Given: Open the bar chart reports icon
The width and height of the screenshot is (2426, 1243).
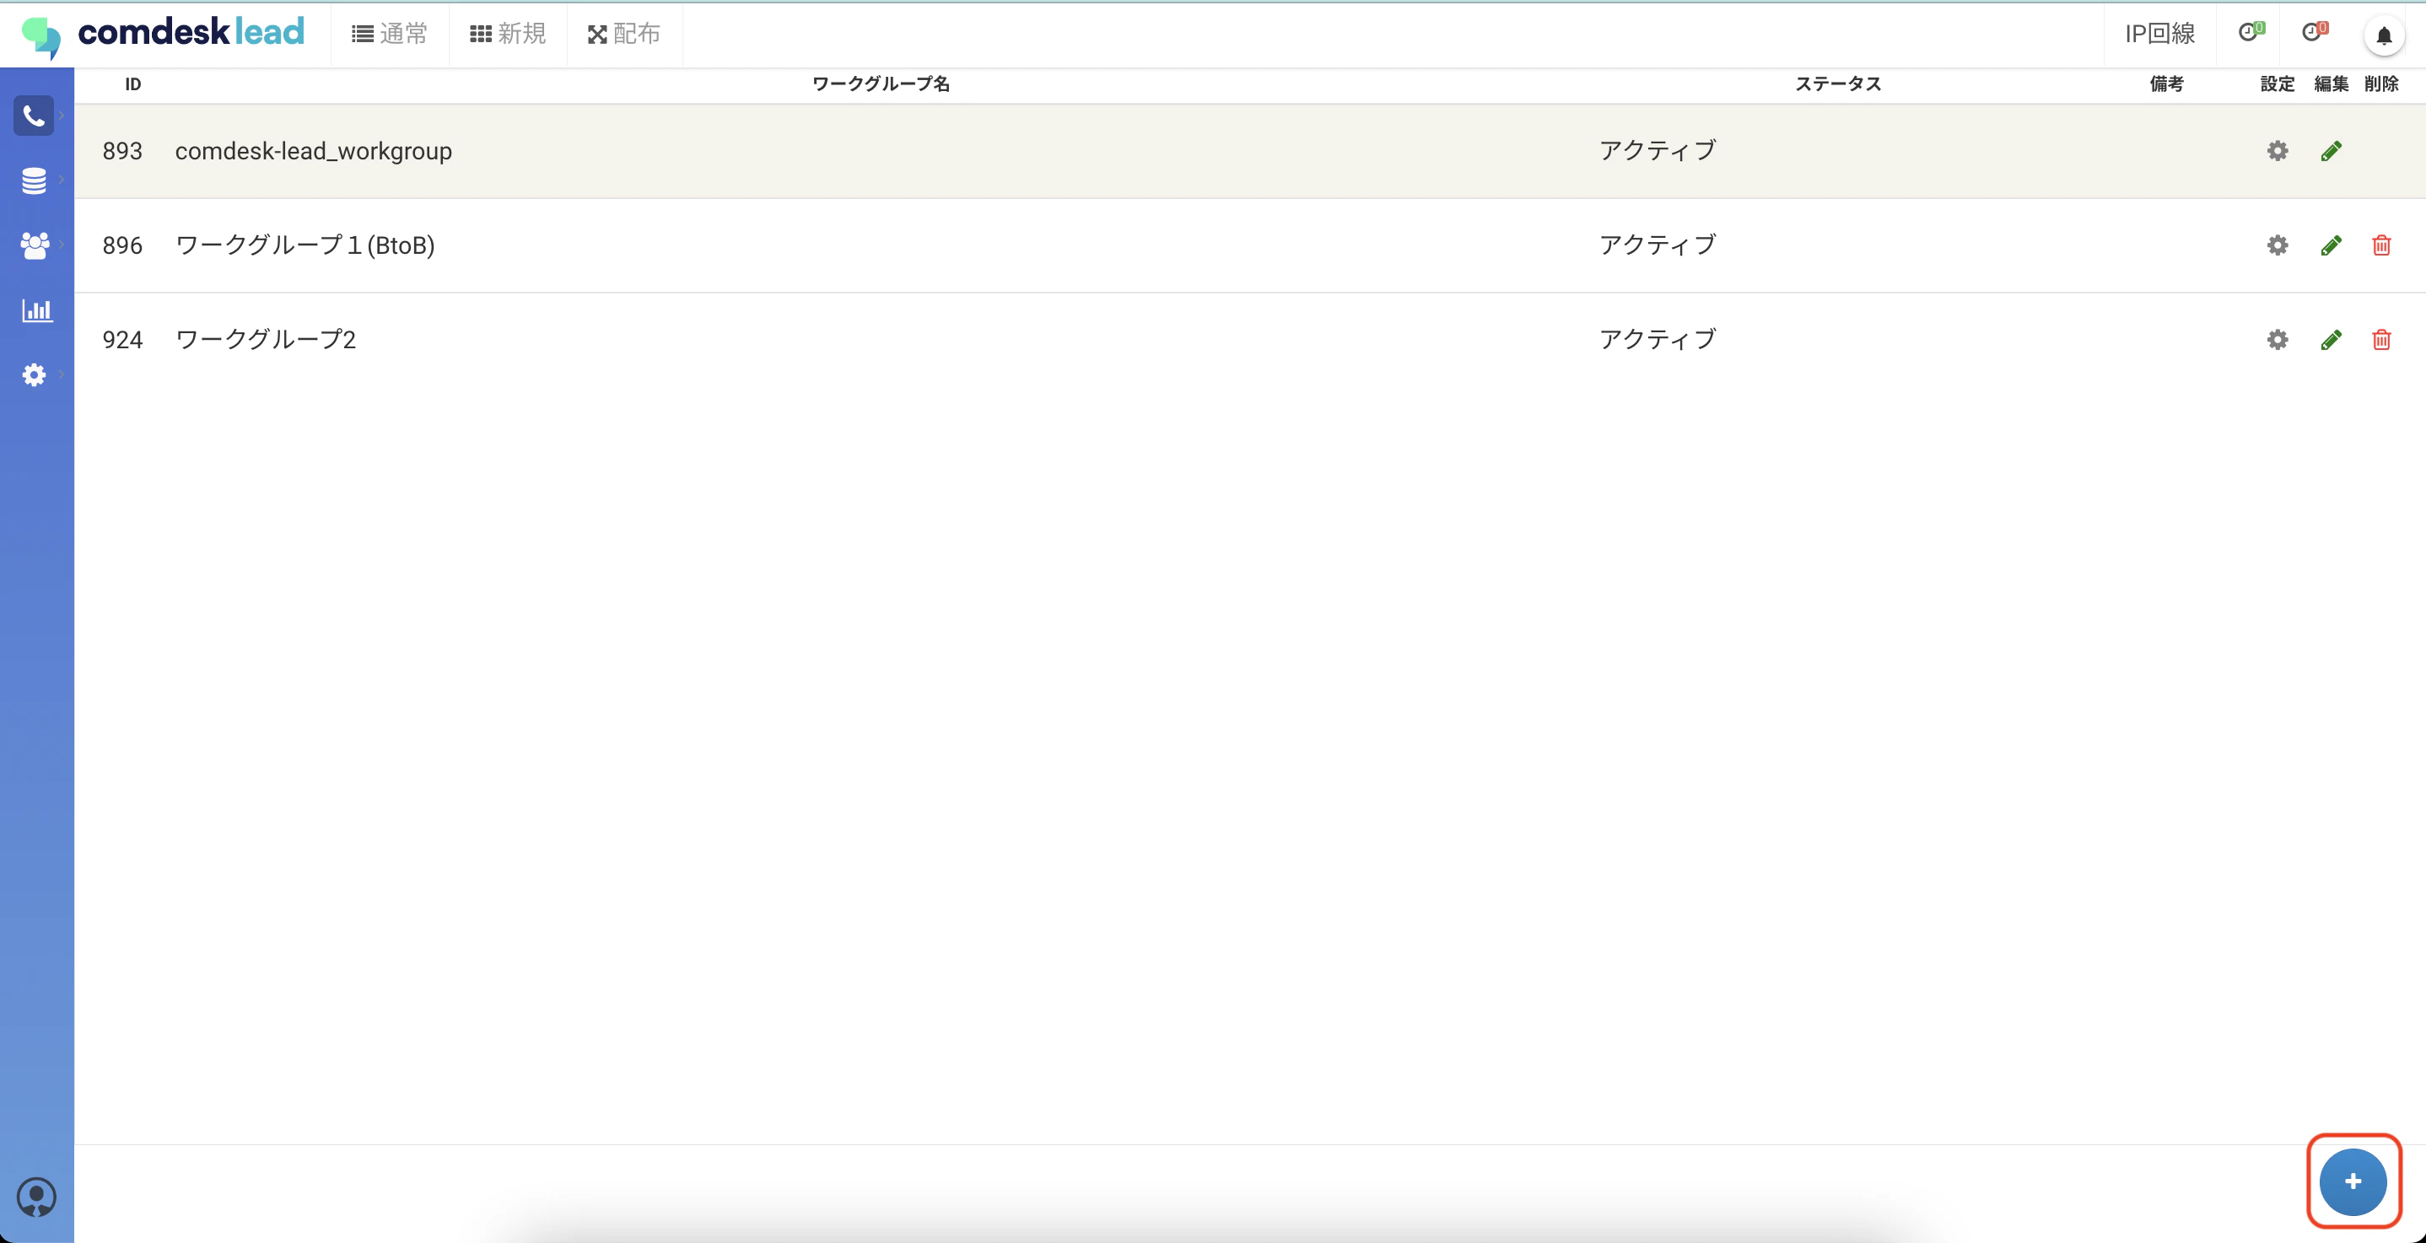Looking at the screenshot, I should [37, 309].
